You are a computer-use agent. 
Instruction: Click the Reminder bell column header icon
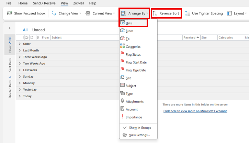point(27,37)
